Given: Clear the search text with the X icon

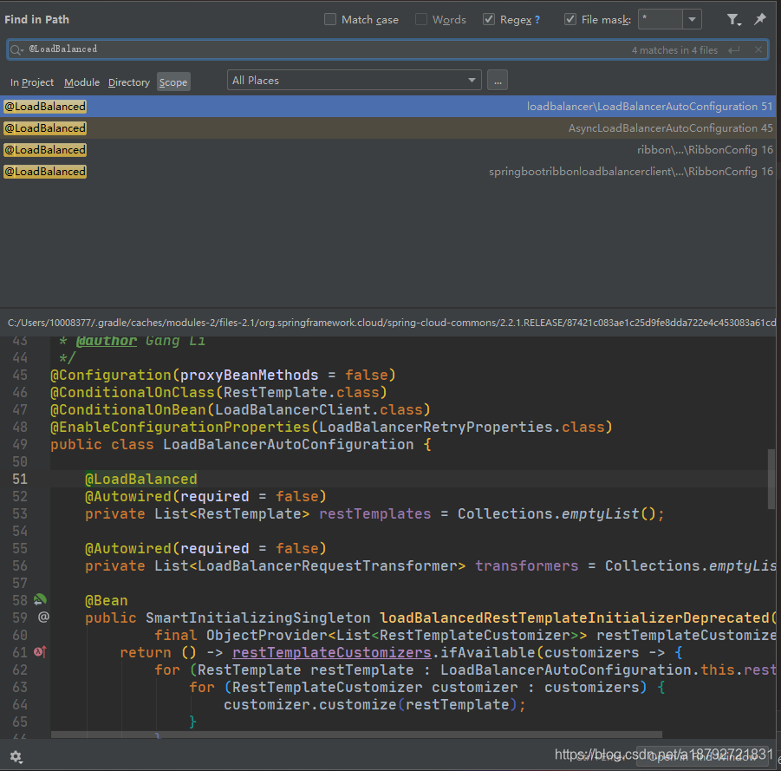Looking at the screenshot, I should pos(758,49).
